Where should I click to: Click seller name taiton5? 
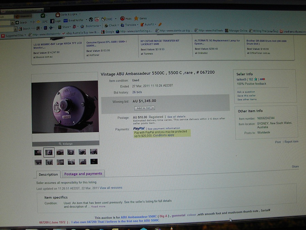241,79
